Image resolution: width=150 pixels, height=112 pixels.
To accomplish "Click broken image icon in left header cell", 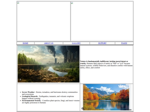I will click(18, 3).
